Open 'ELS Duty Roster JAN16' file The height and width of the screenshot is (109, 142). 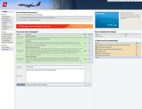[103, 55]
